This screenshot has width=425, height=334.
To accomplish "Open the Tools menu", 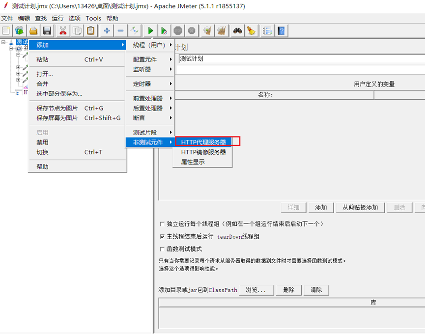I will tap(93, 18).
